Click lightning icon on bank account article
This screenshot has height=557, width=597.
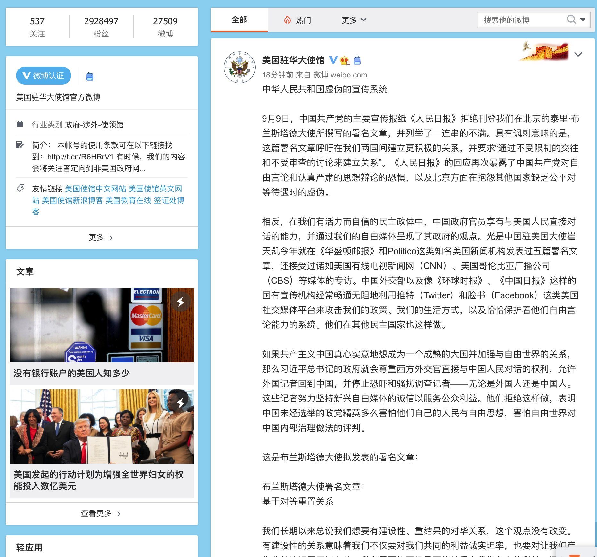181,302
